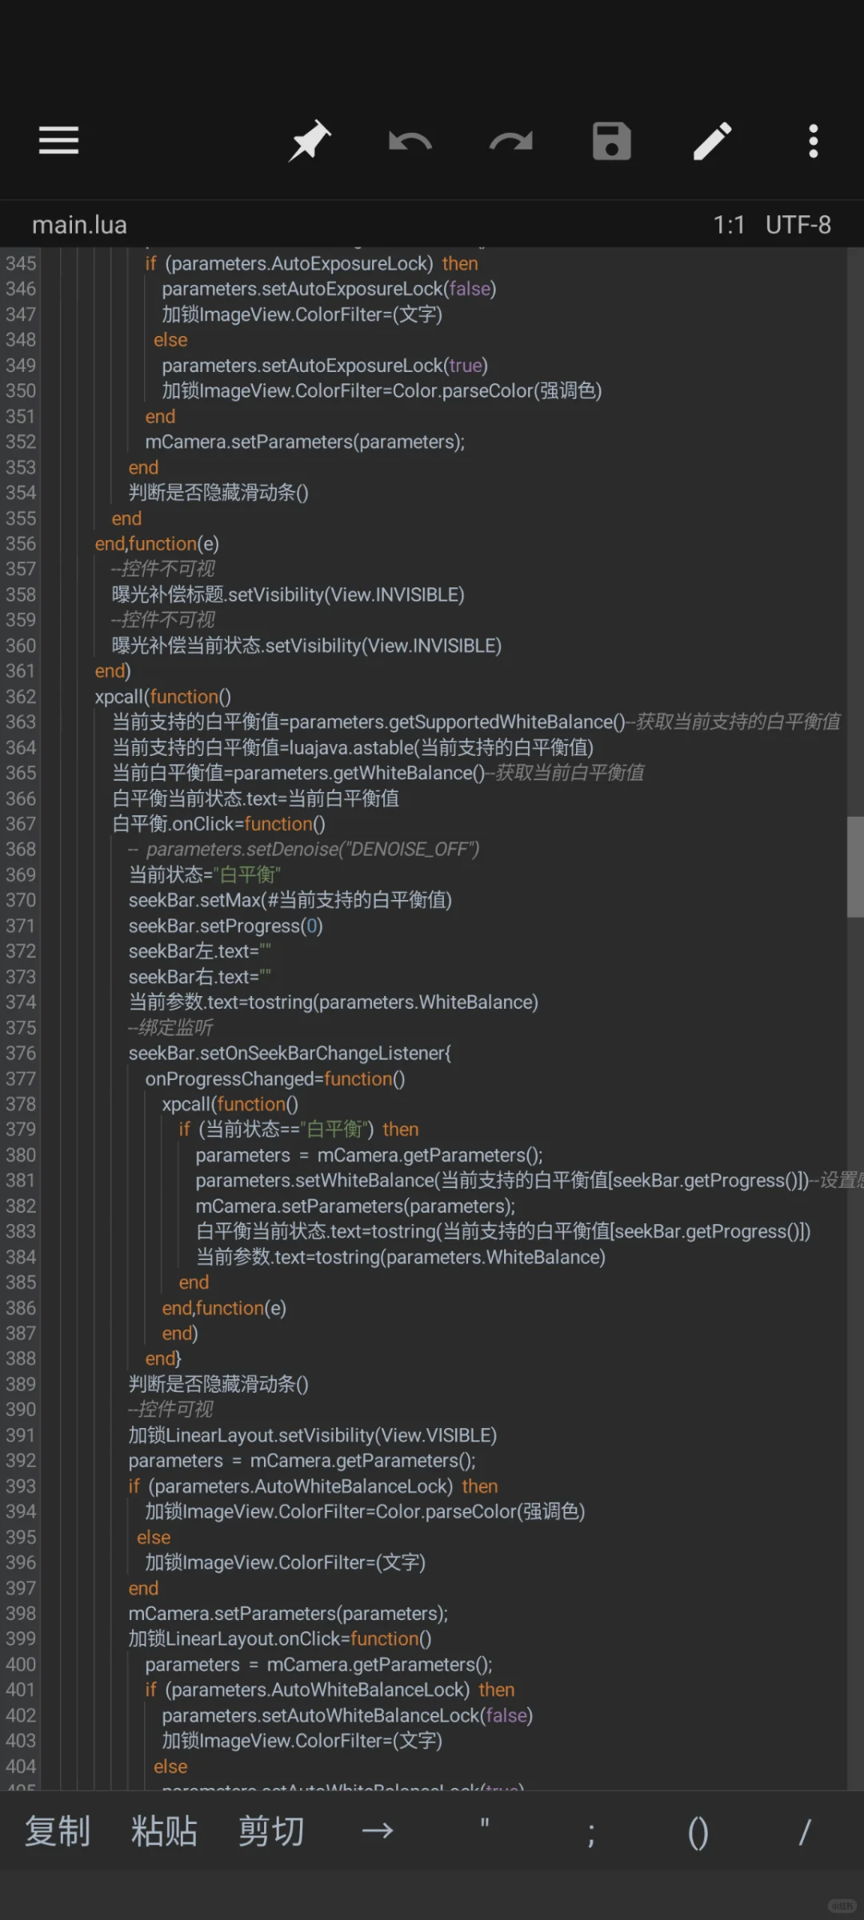Click line number 362 in gutter
The height and width of the screenshot is (1920, 864).
pos(21,697)
